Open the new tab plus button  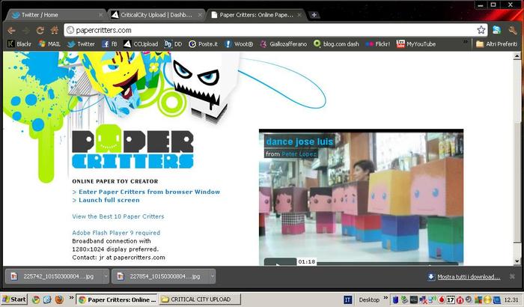[x=314, y=15]
